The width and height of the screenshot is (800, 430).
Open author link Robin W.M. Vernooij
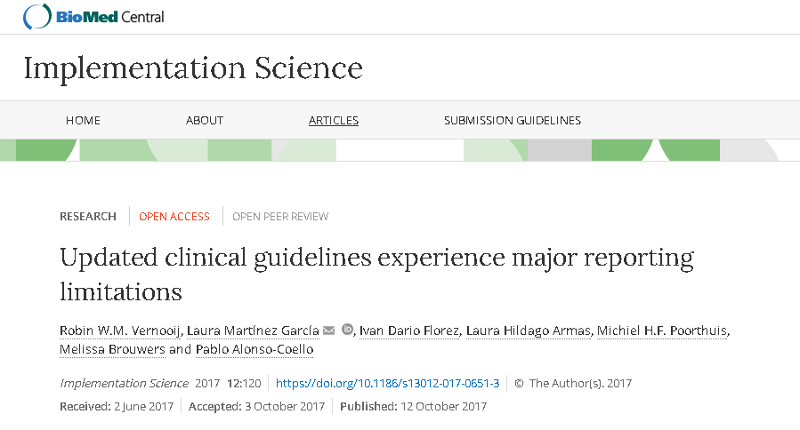(x=119, y=331)
